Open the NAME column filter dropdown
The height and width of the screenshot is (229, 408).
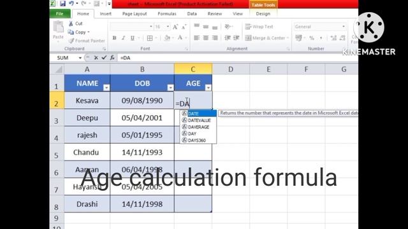pyautogui.click(x=106, y=88)
